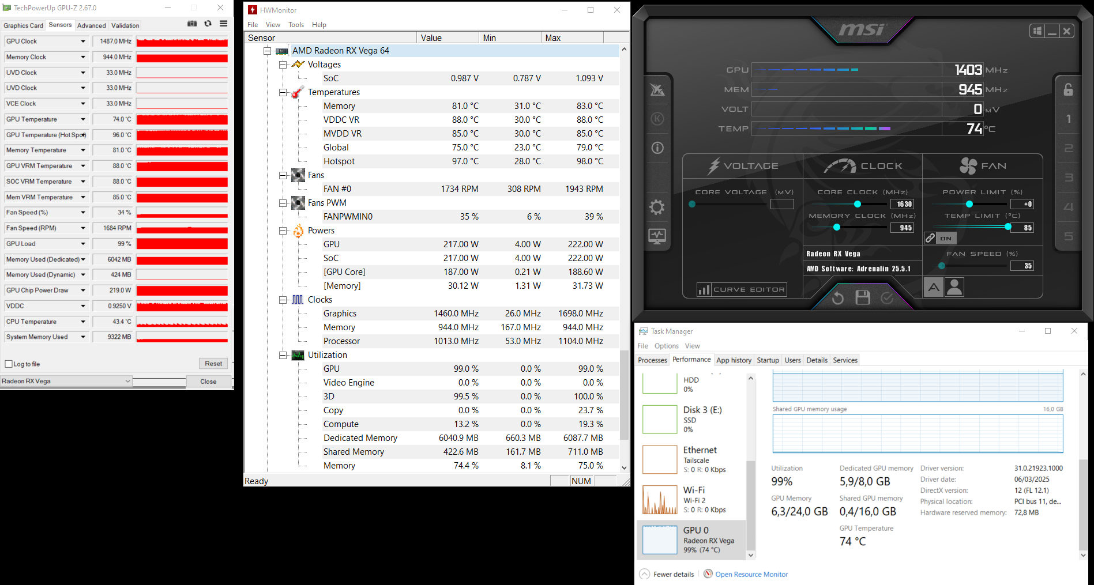
Task: Click the HWMonitor Max column header
Action: point(573,37)
